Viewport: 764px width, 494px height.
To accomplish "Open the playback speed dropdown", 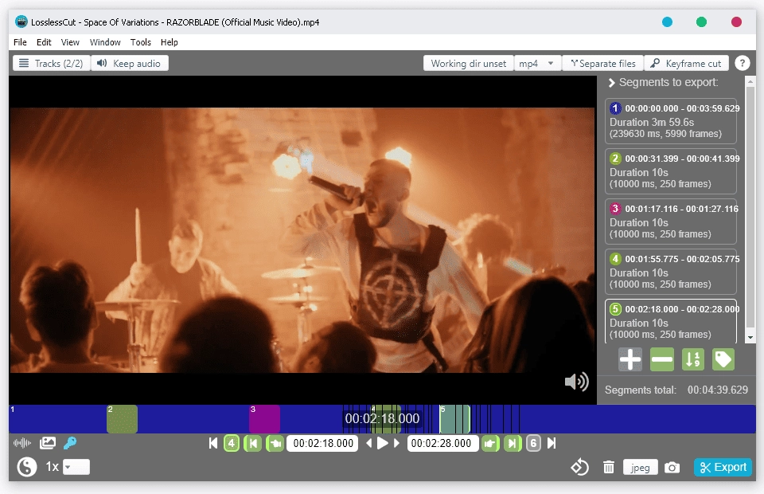I will coord(76,467).
